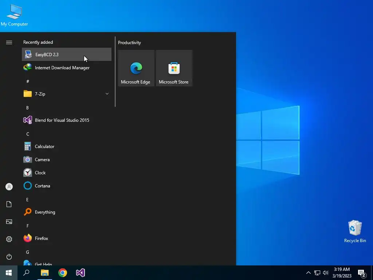Launch Cortana from the app list
373x280 pixels.
coord(67,186)
